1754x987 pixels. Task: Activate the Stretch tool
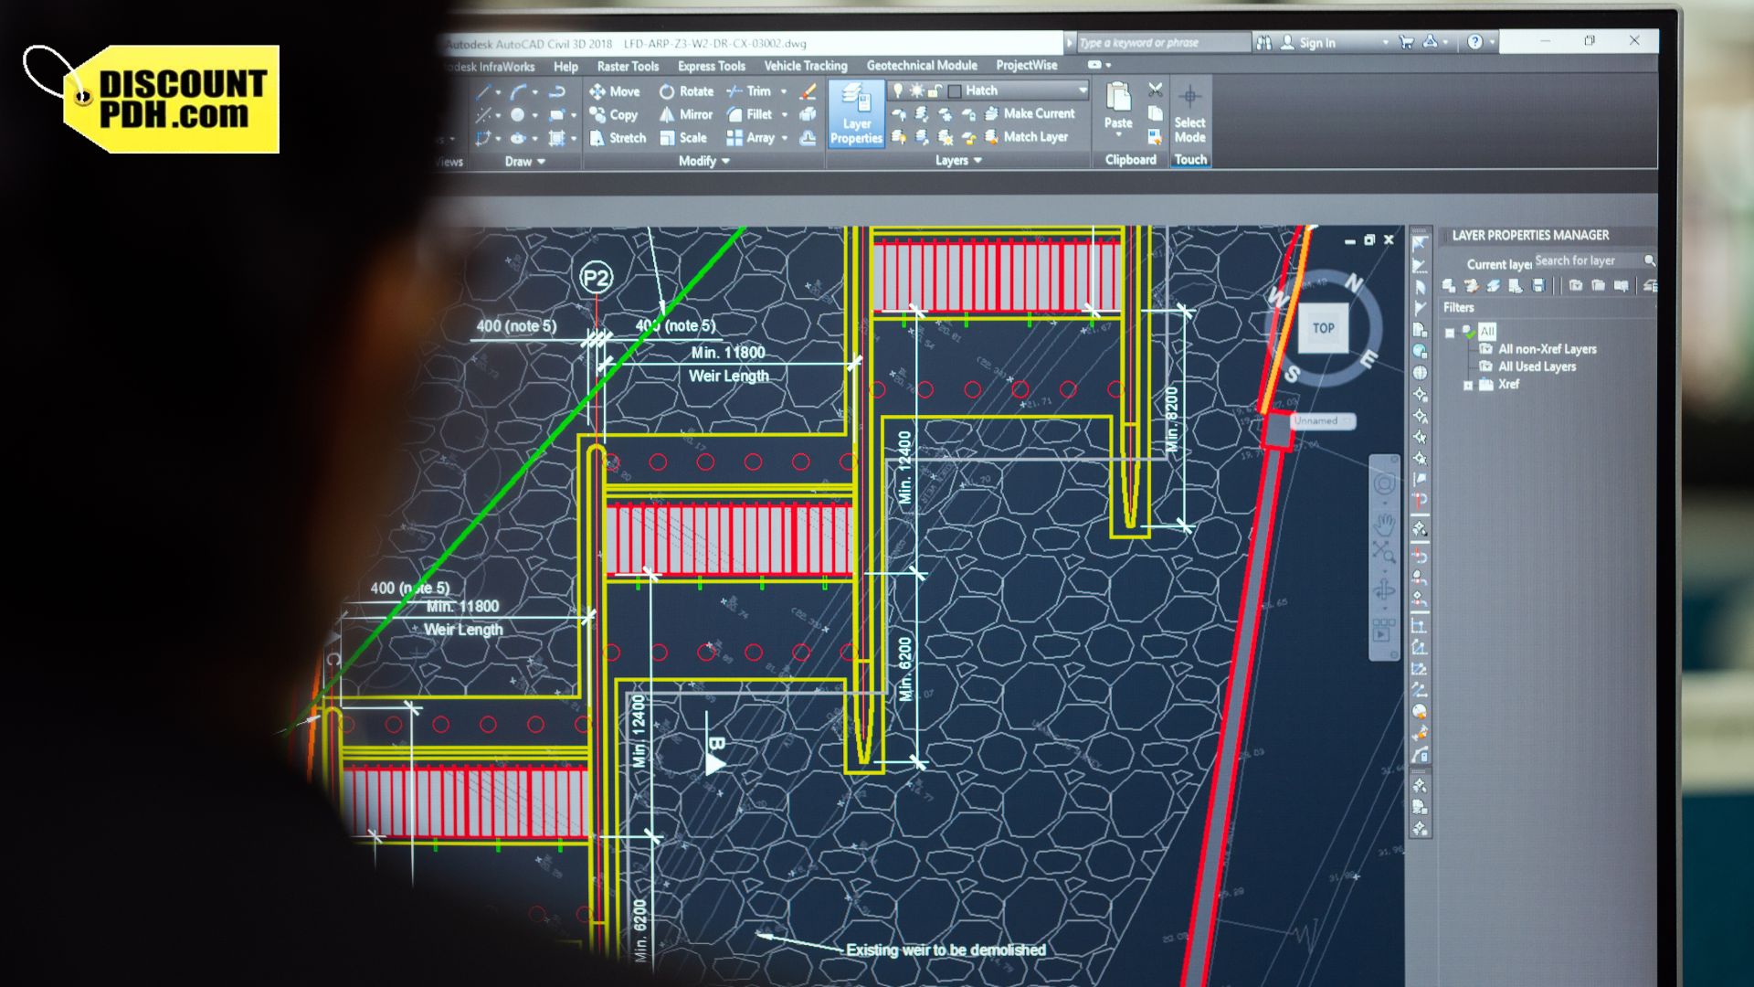click(618, 138)
